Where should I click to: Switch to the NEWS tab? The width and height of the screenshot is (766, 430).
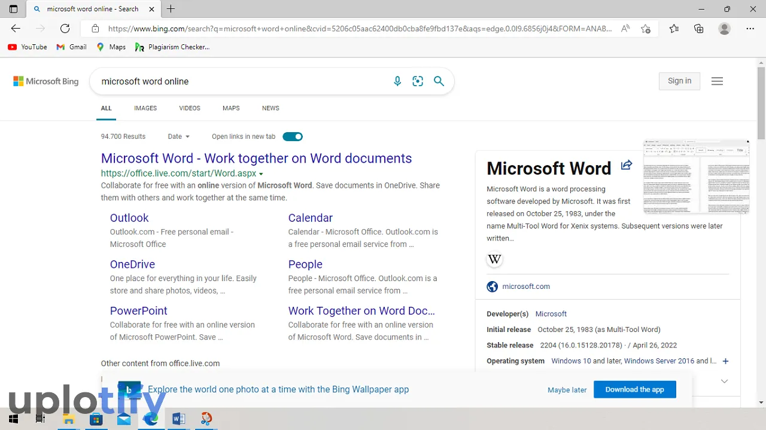click(270, 108)
